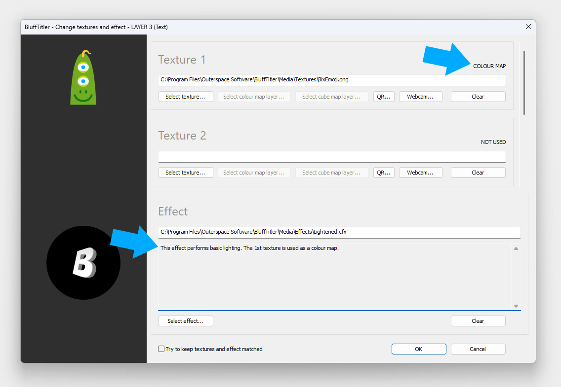Open QR dialog for Texture 2
561x387 pixels.
click(x=384, y=173)
